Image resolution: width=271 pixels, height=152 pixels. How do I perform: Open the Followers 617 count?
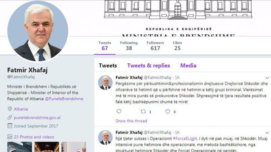pos(155,46)
